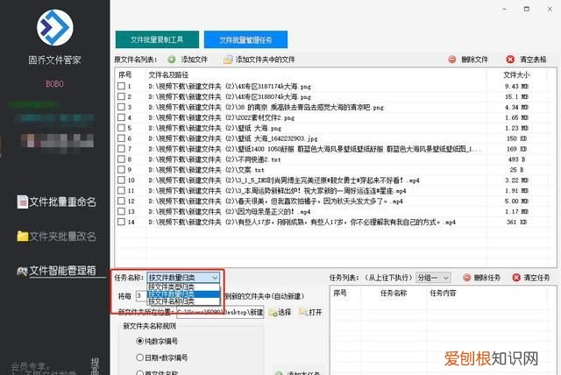This screenshot has width=561, height=375.
Task: Click the 选择 folder browse icon
Action: (273, 313)
